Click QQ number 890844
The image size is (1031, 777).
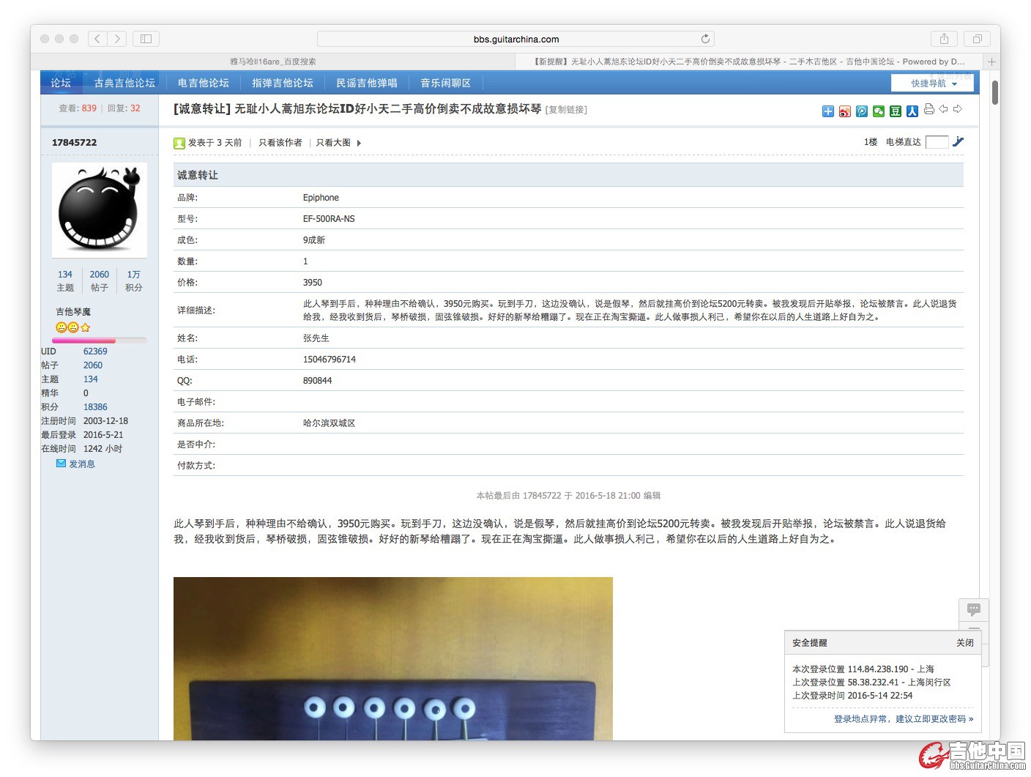coord(317,381)
